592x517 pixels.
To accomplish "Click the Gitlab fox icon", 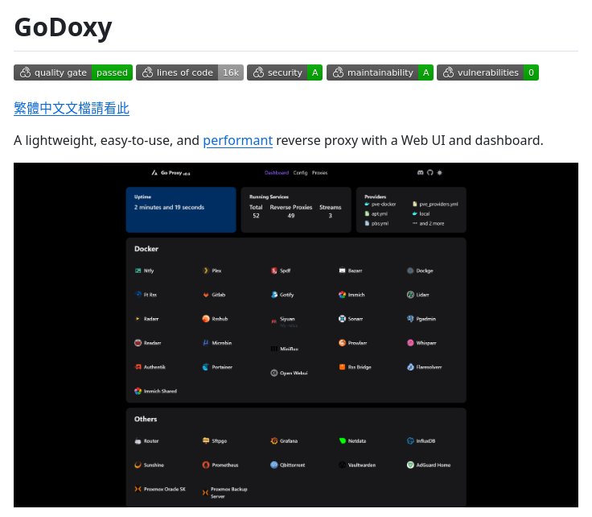I will tap(206, 295).
